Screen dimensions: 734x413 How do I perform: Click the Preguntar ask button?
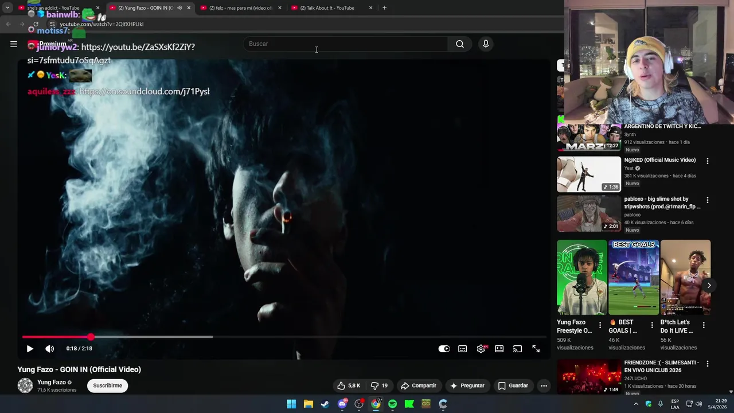[x=467, y=385]
